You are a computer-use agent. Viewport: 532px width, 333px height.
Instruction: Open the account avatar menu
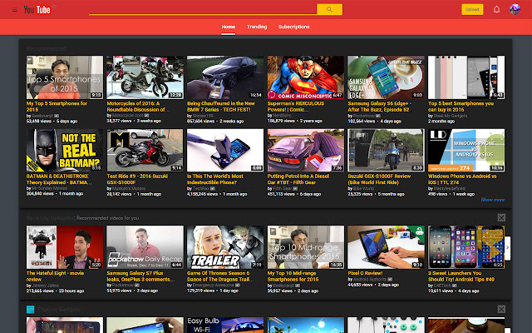515,9
